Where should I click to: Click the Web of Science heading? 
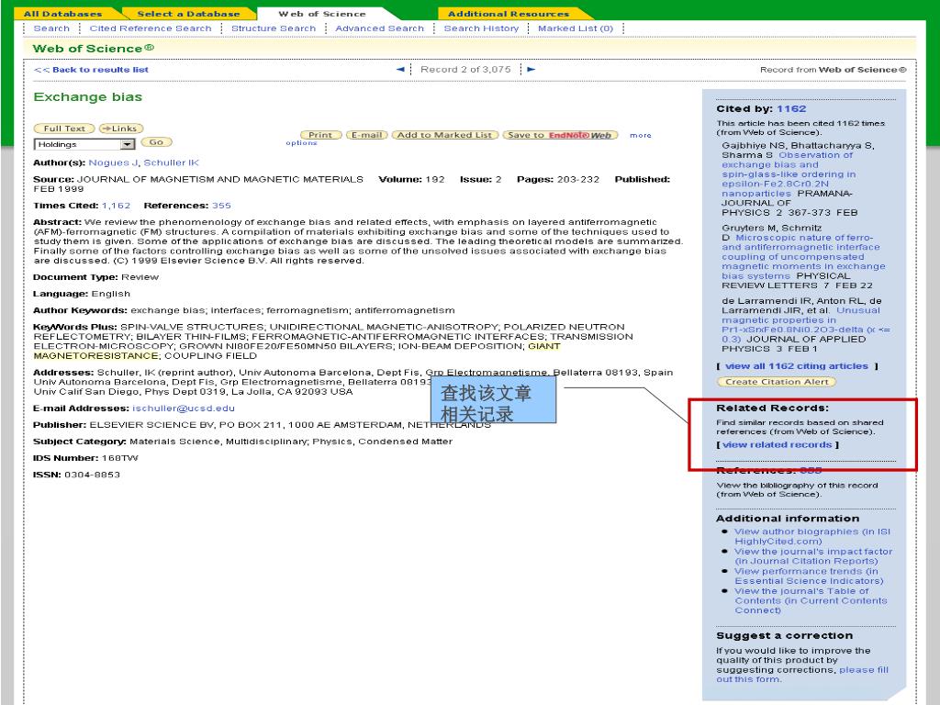93,49
